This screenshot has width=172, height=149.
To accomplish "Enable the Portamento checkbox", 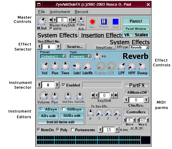I will [x=73, y=130].
